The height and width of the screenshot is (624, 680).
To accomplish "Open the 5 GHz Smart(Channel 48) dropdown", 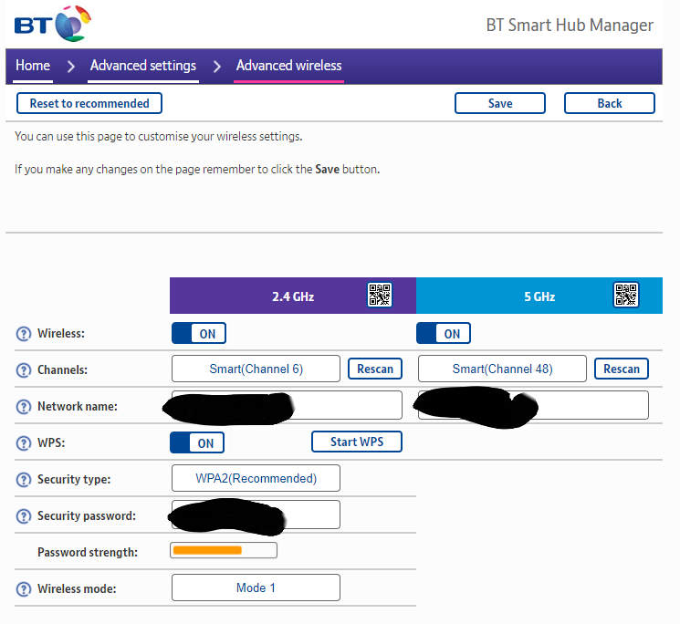I will click(502, 369).
